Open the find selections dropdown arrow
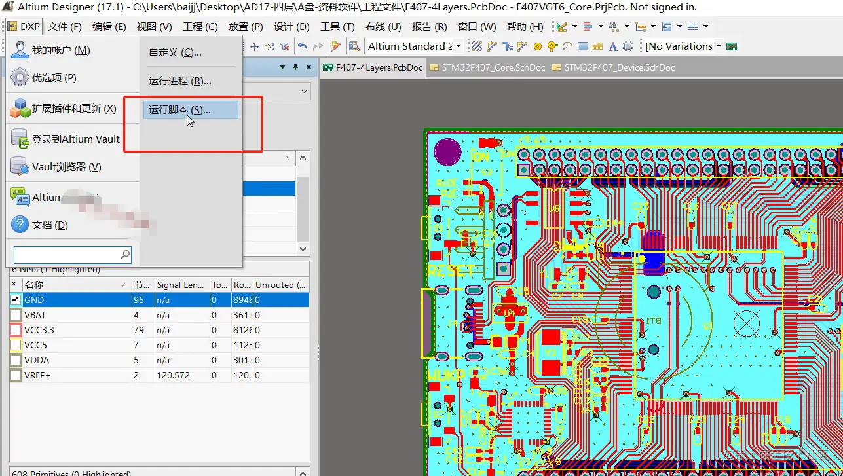The width and height of the screenshot is (843, 476). tap(627, 27)
